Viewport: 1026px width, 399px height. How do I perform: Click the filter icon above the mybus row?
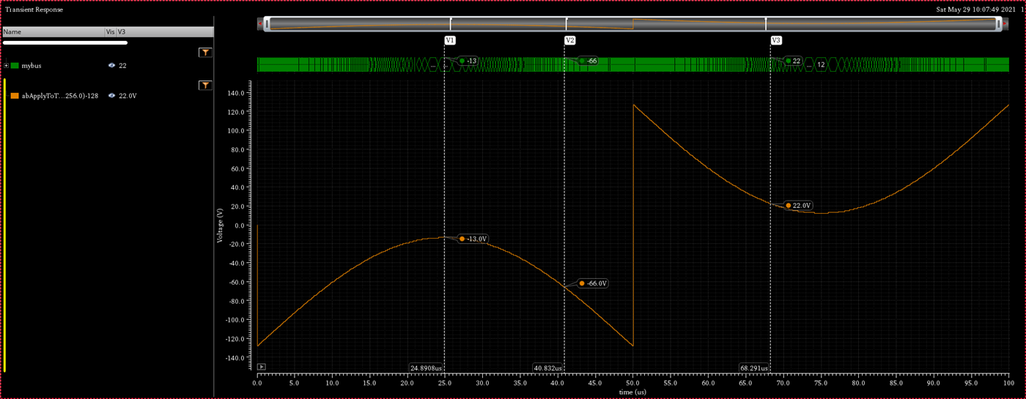pos(206,53)
